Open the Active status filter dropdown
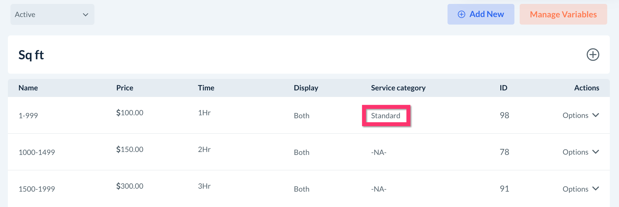The image size is (619, 207). tap(52, 14)
